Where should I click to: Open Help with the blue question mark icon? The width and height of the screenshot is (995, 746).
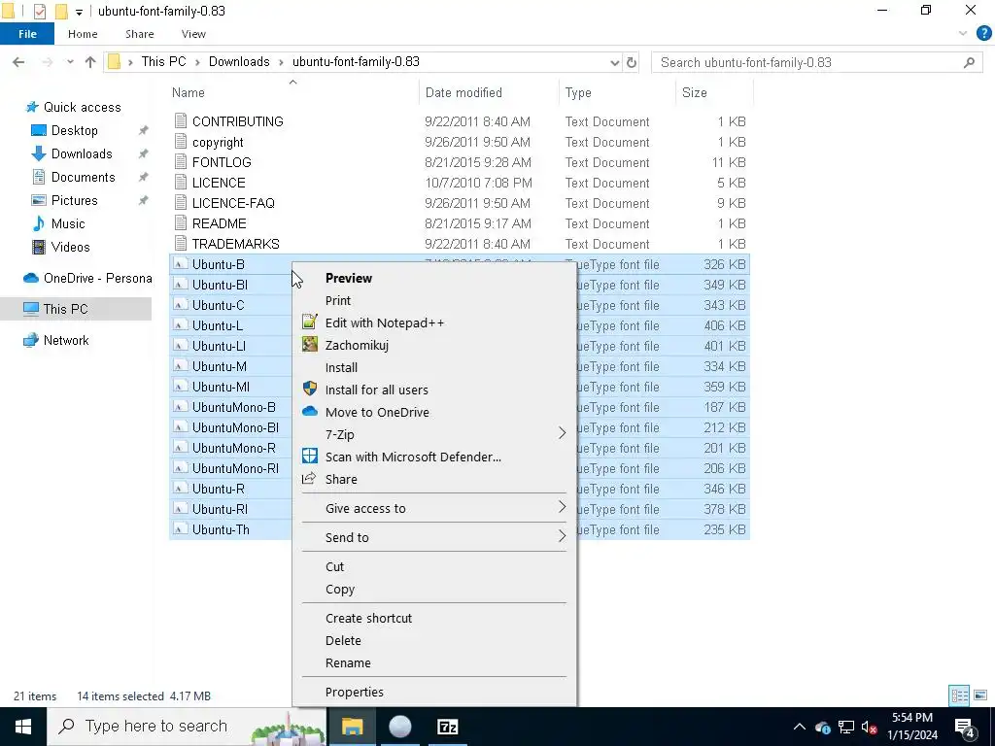pyautogui.click(x=983, y=34)
